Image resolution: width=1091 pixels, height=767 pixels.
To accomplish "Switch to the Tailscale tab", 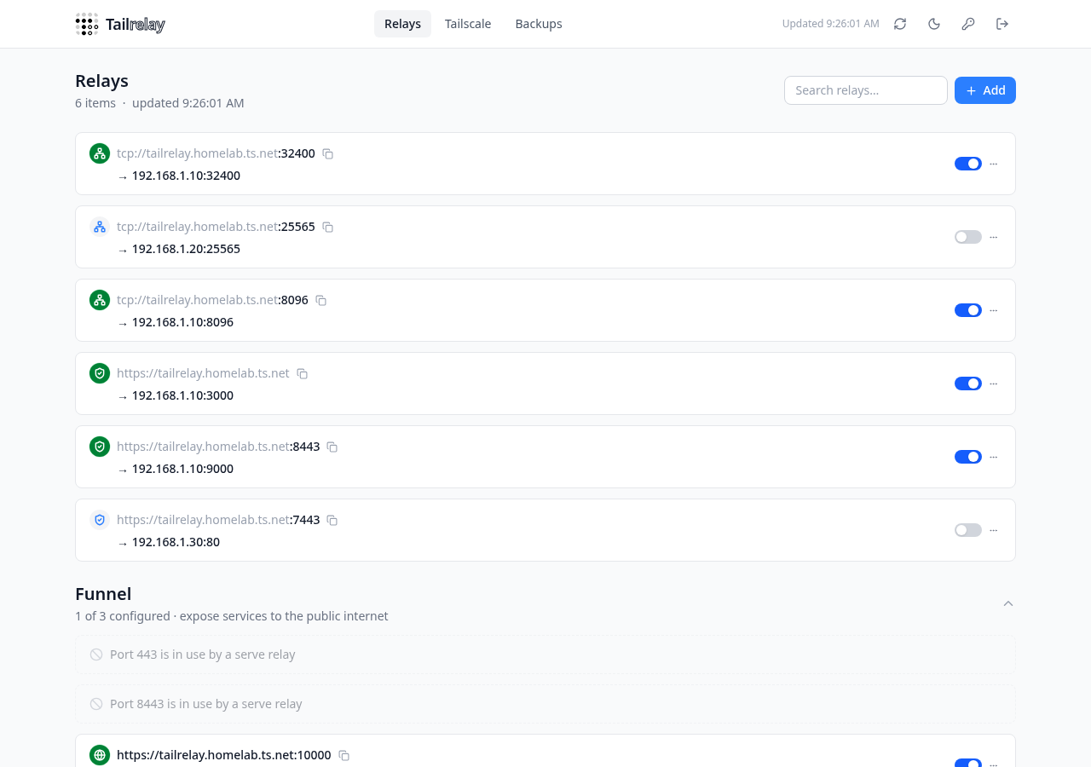I will pyautogui.click(x=468, y=24).
